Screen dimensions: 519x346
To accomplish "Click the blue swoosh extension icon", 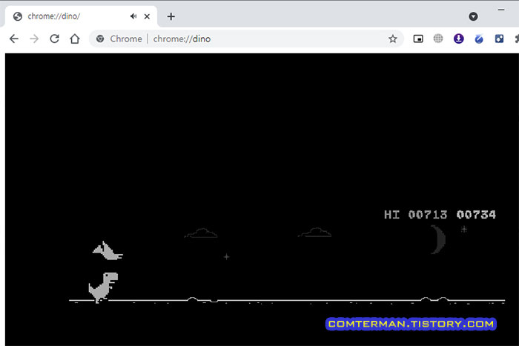I will click(479, 39).
